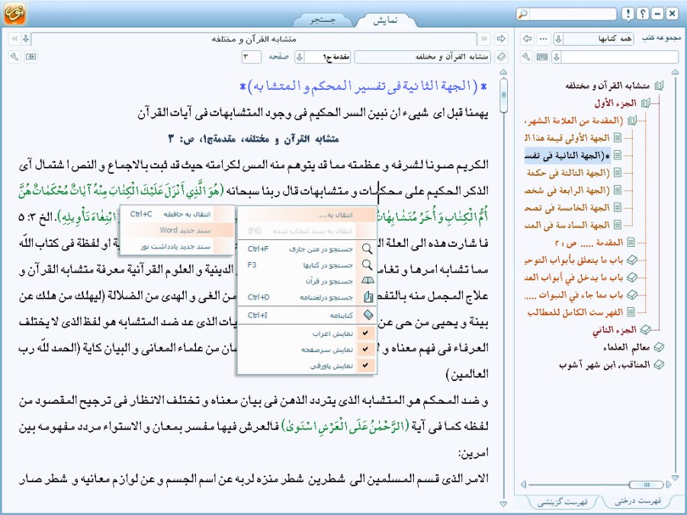The image size is (687, 515).
Task: Toggle the نمایش پاورقی checkbox
Action: click(365, 365)
